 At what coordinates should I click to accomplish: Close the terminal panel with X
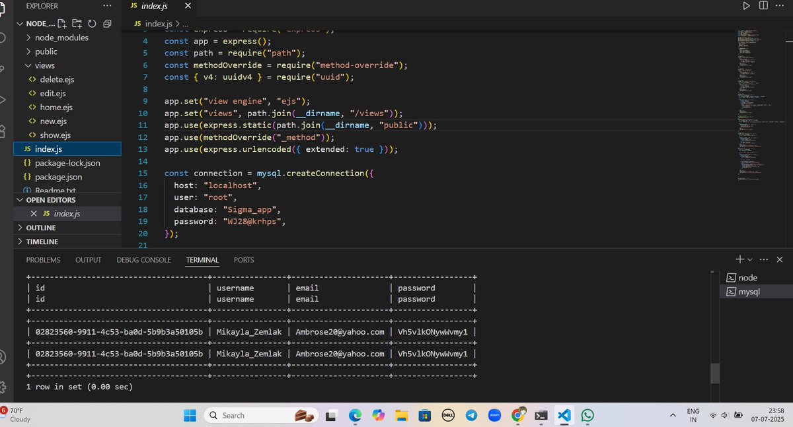(x=780, y=260)
